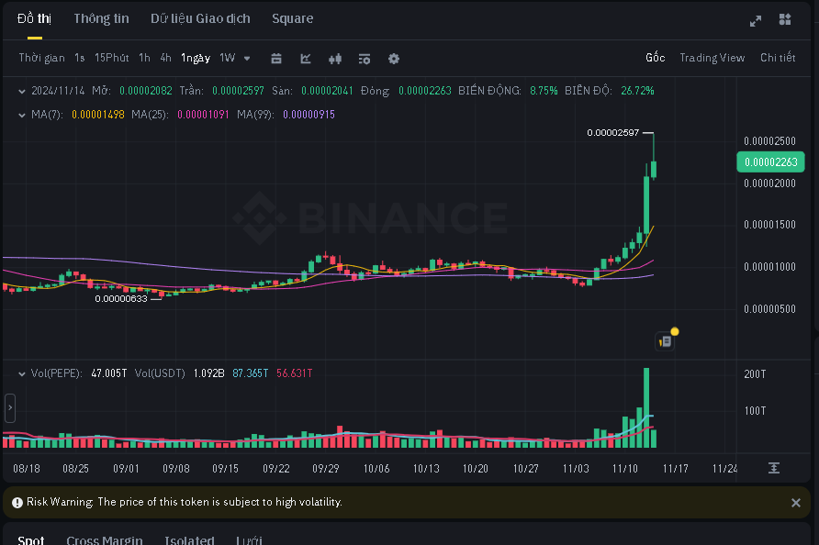Select the 15Phút time interval
This screenshot has width=819, height=545.
coord(112,58)
